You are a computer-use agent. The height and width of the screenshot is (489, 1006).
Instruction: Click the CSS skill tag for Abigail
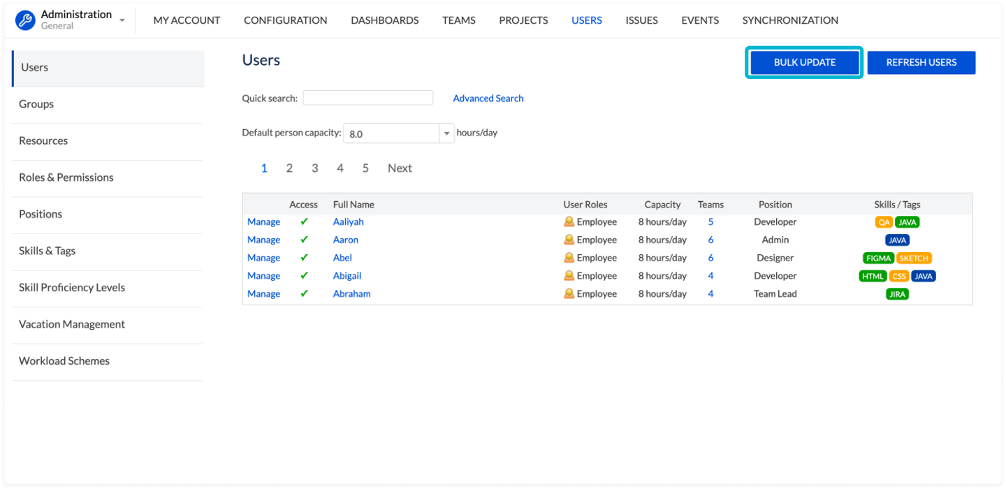(898, 276)
